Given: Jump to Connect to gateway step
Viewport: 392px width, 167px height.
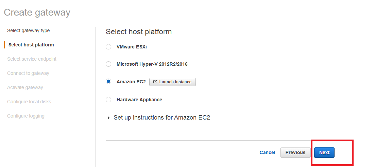Looking at the screenshot, I should coord(28,73).
